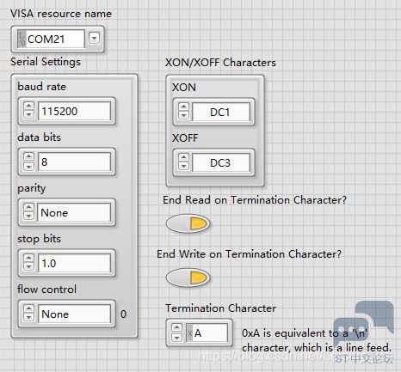Increment the Termination Character value
401x372 pixels.
pyautogui.click(x=176, y=327)
